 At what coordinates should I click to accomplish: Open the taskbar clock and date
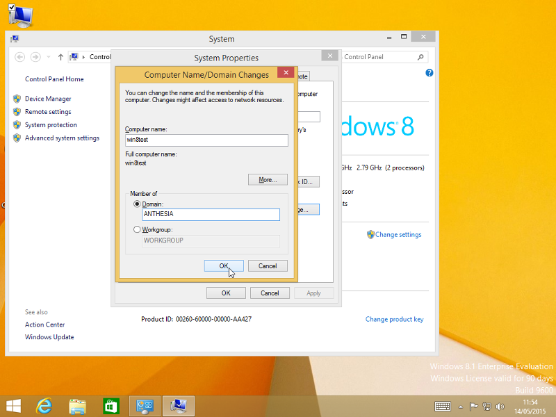tap(530, 407)
